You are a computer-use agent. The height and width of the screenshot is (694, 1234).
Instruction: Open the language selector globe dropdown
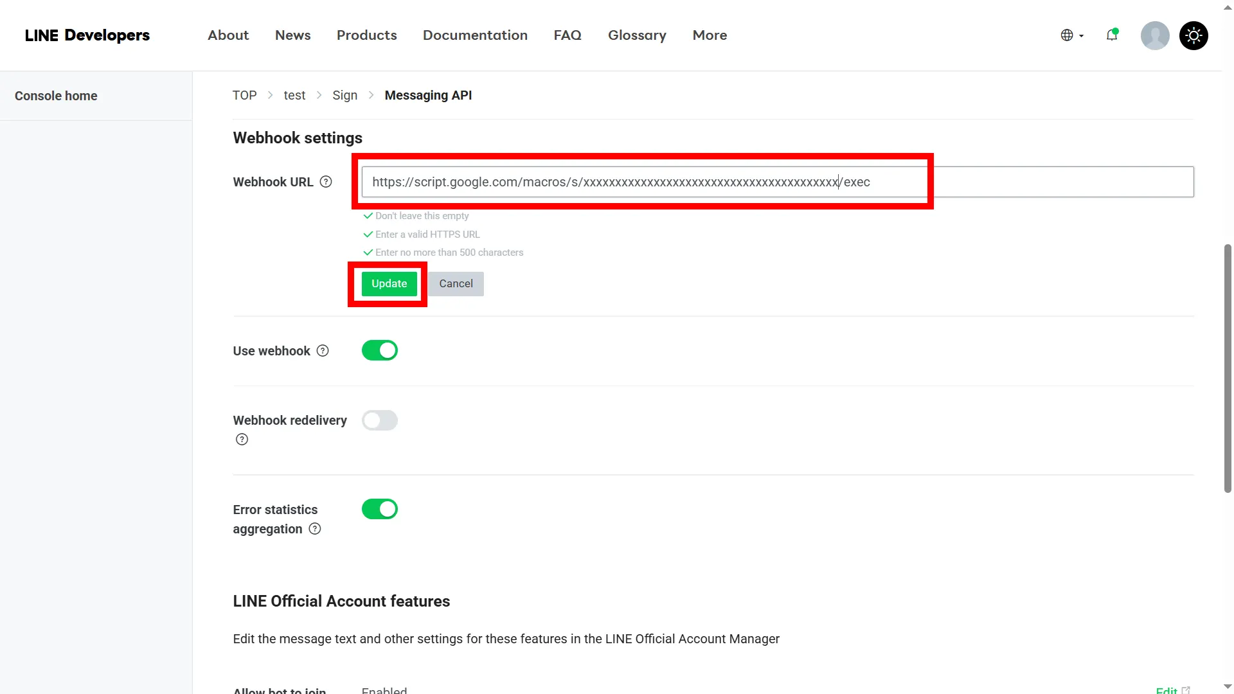click(x=1071, y=35)
